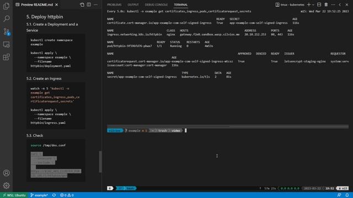Open errors and warnings count in status bar

(67, 195)
